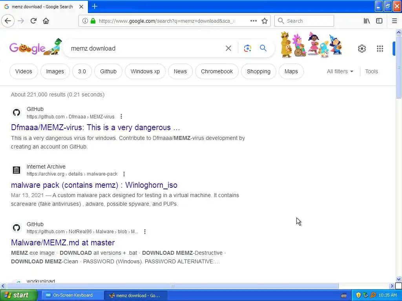This screenshot has height=301, width=402.
Task: Filter results by Images
Action: pyautogui.click(x=55, y=71)
